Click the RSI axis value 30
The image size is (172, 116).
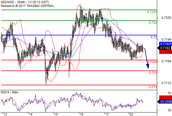pyautogui.click(x=169, y=110)
